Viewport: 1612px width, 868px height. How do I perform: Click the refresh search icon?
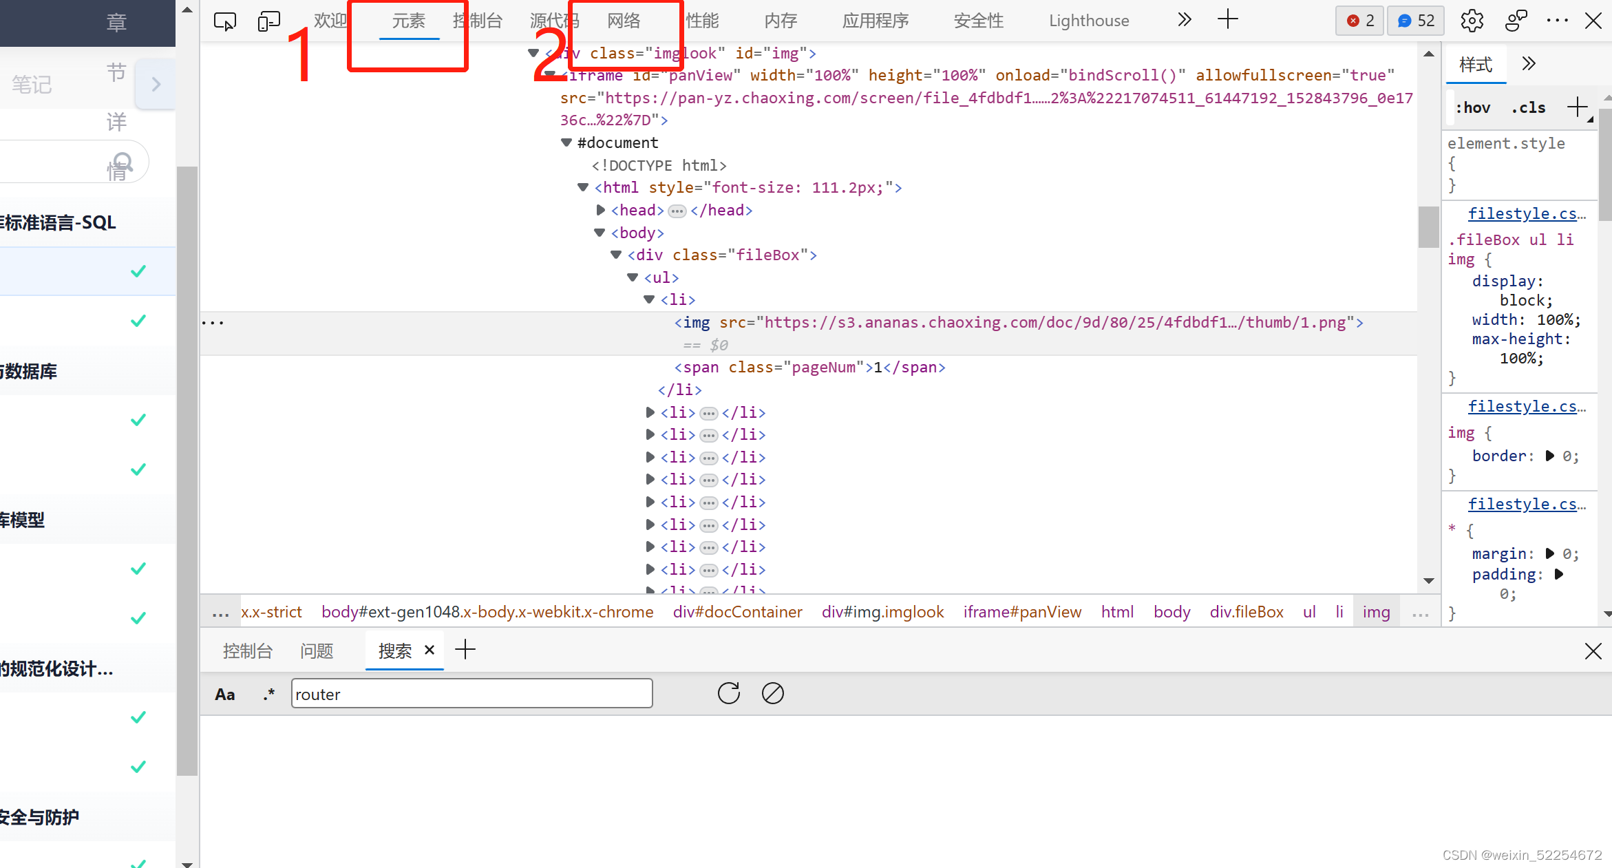[x=728, y=693]
